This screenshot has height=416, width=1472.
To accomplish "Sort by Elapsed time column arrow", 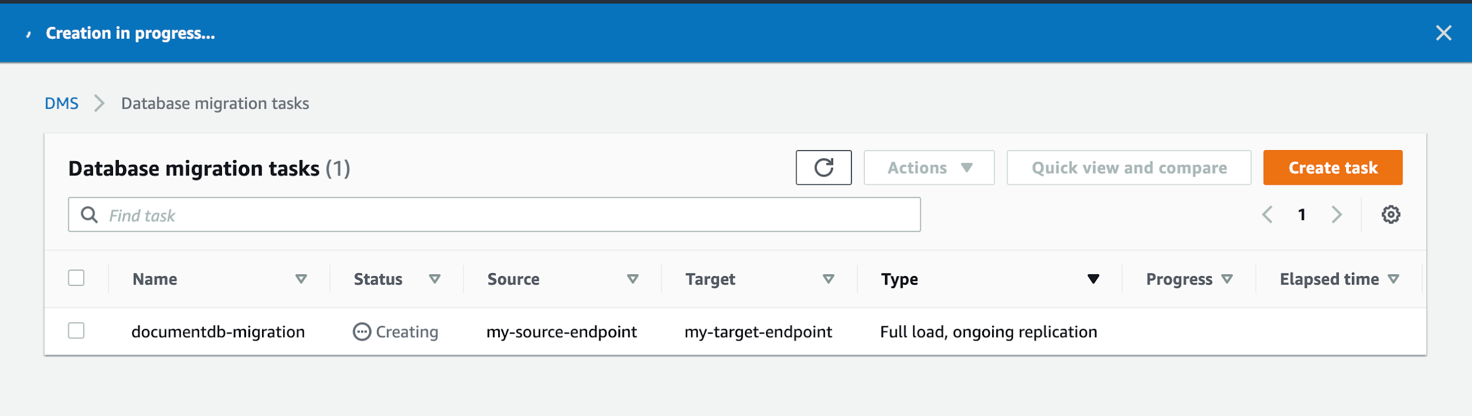I will click(x=1393, y=279).
